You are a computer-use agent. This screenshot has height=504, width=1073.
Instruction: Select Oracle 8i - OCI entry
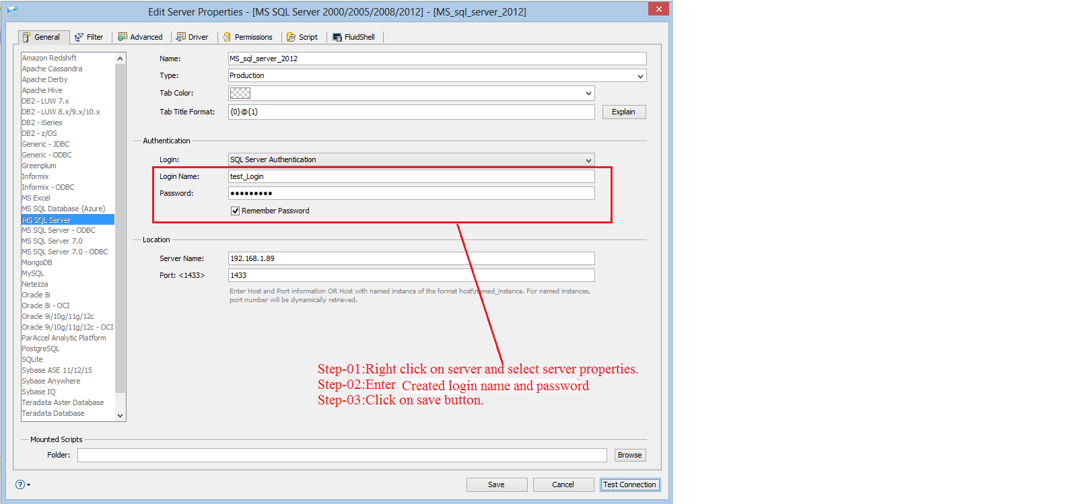(x=46, y=305)
